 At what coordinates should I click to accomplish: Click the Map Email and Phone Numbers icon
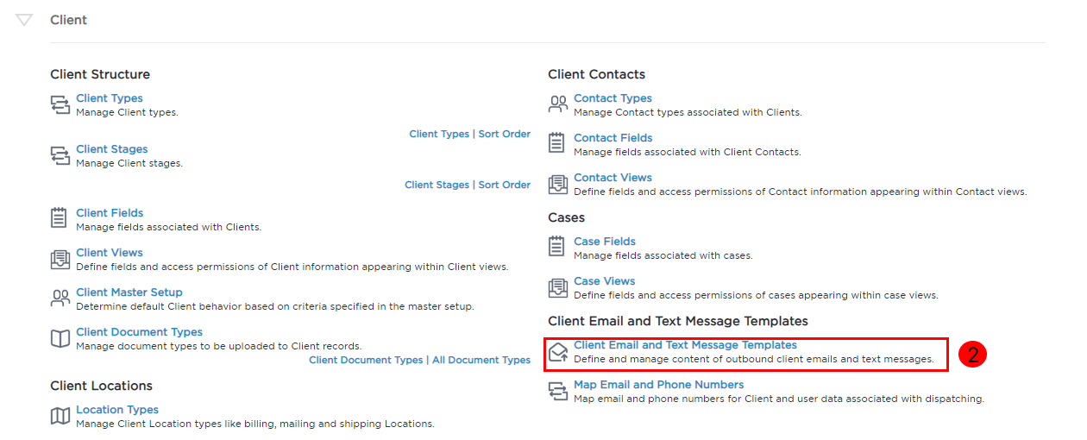click(558, 392)
